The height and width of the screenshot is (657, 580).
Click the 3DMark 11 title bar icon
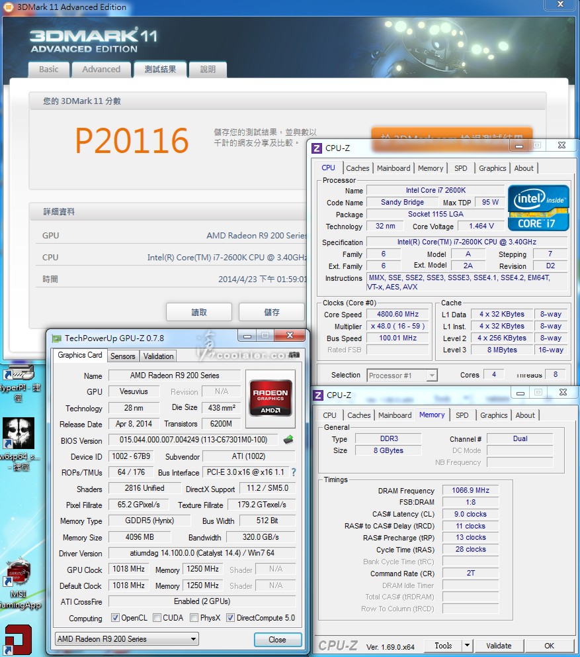click(8, 7)
